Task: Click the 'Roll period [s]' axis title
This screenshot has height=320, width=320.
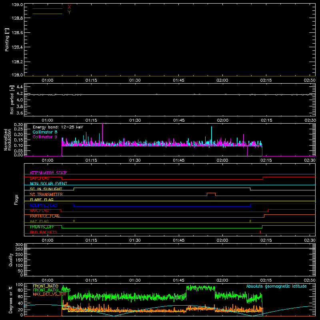Action: [12, 100]
